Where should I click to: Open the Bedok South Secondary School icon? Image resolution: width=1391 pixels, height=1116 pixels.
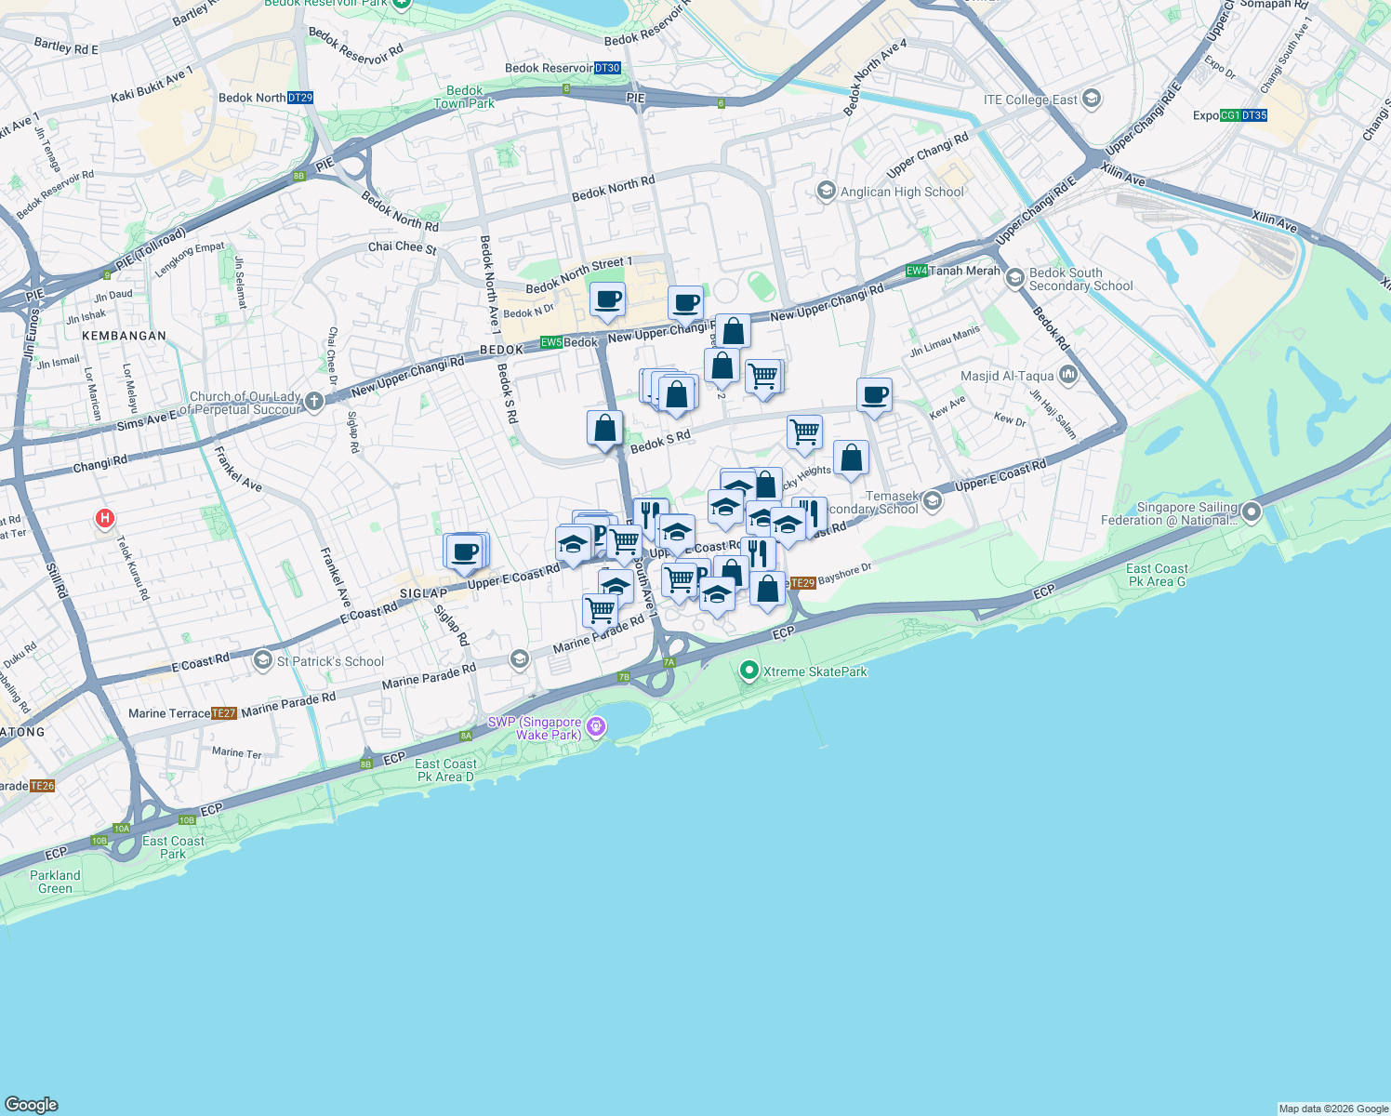click(x=1014, y=278)
